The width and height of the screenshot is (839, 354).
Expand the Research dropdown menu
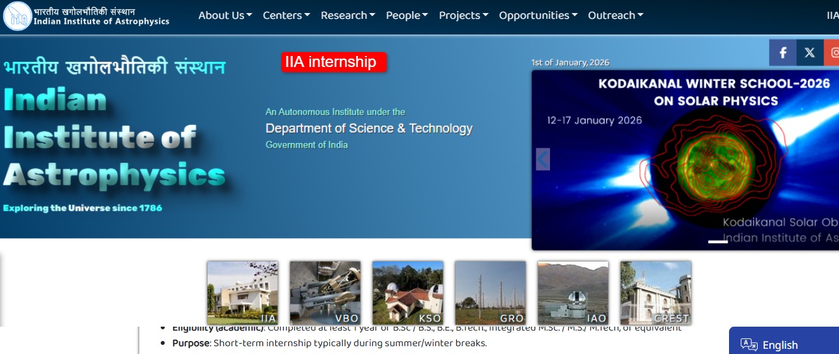click(348, 16)
